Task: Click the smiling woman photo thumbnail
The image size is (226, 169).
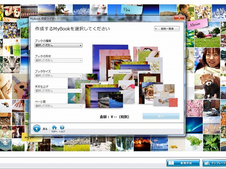Action: pyautogui.click(x=207, y=60)
